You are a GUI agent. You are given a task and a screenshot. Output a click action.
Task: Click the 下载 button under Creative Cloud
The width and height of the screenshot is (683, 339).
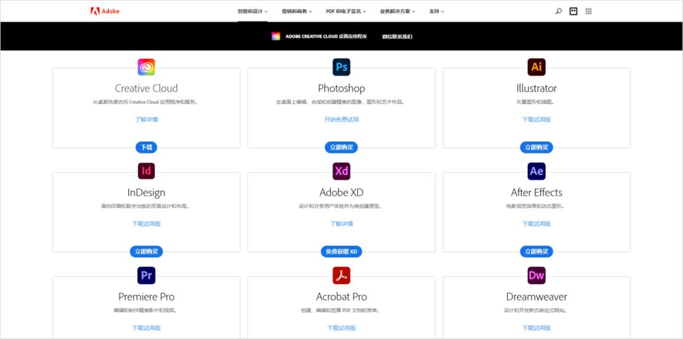146,148
